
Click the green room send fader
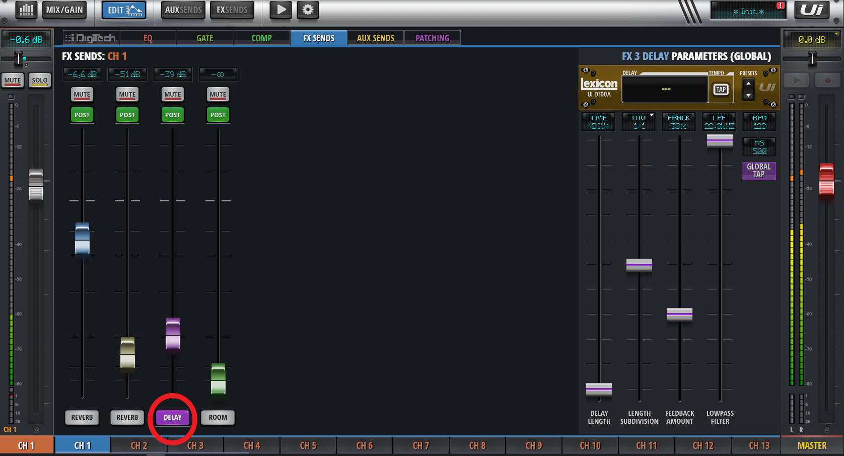[218, 379]
